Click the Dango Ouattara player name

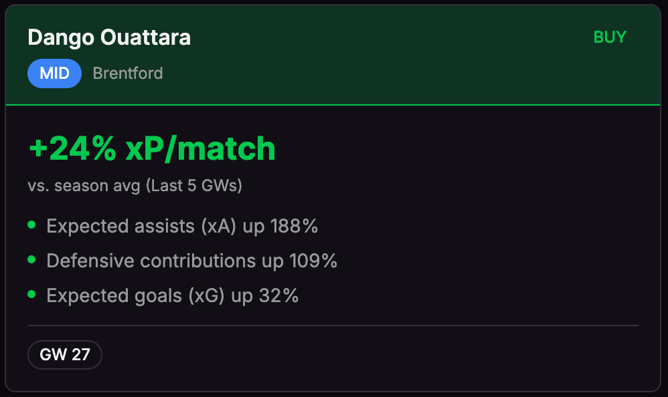109,37
